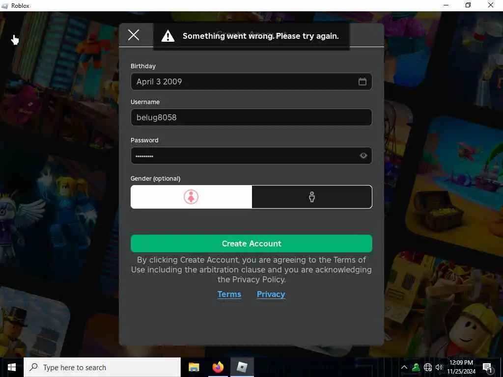The width and height of the screenshot is (503, 377).
Task: Click the taskbar 'Type here to search' box
Action: (x=102, y=367)
